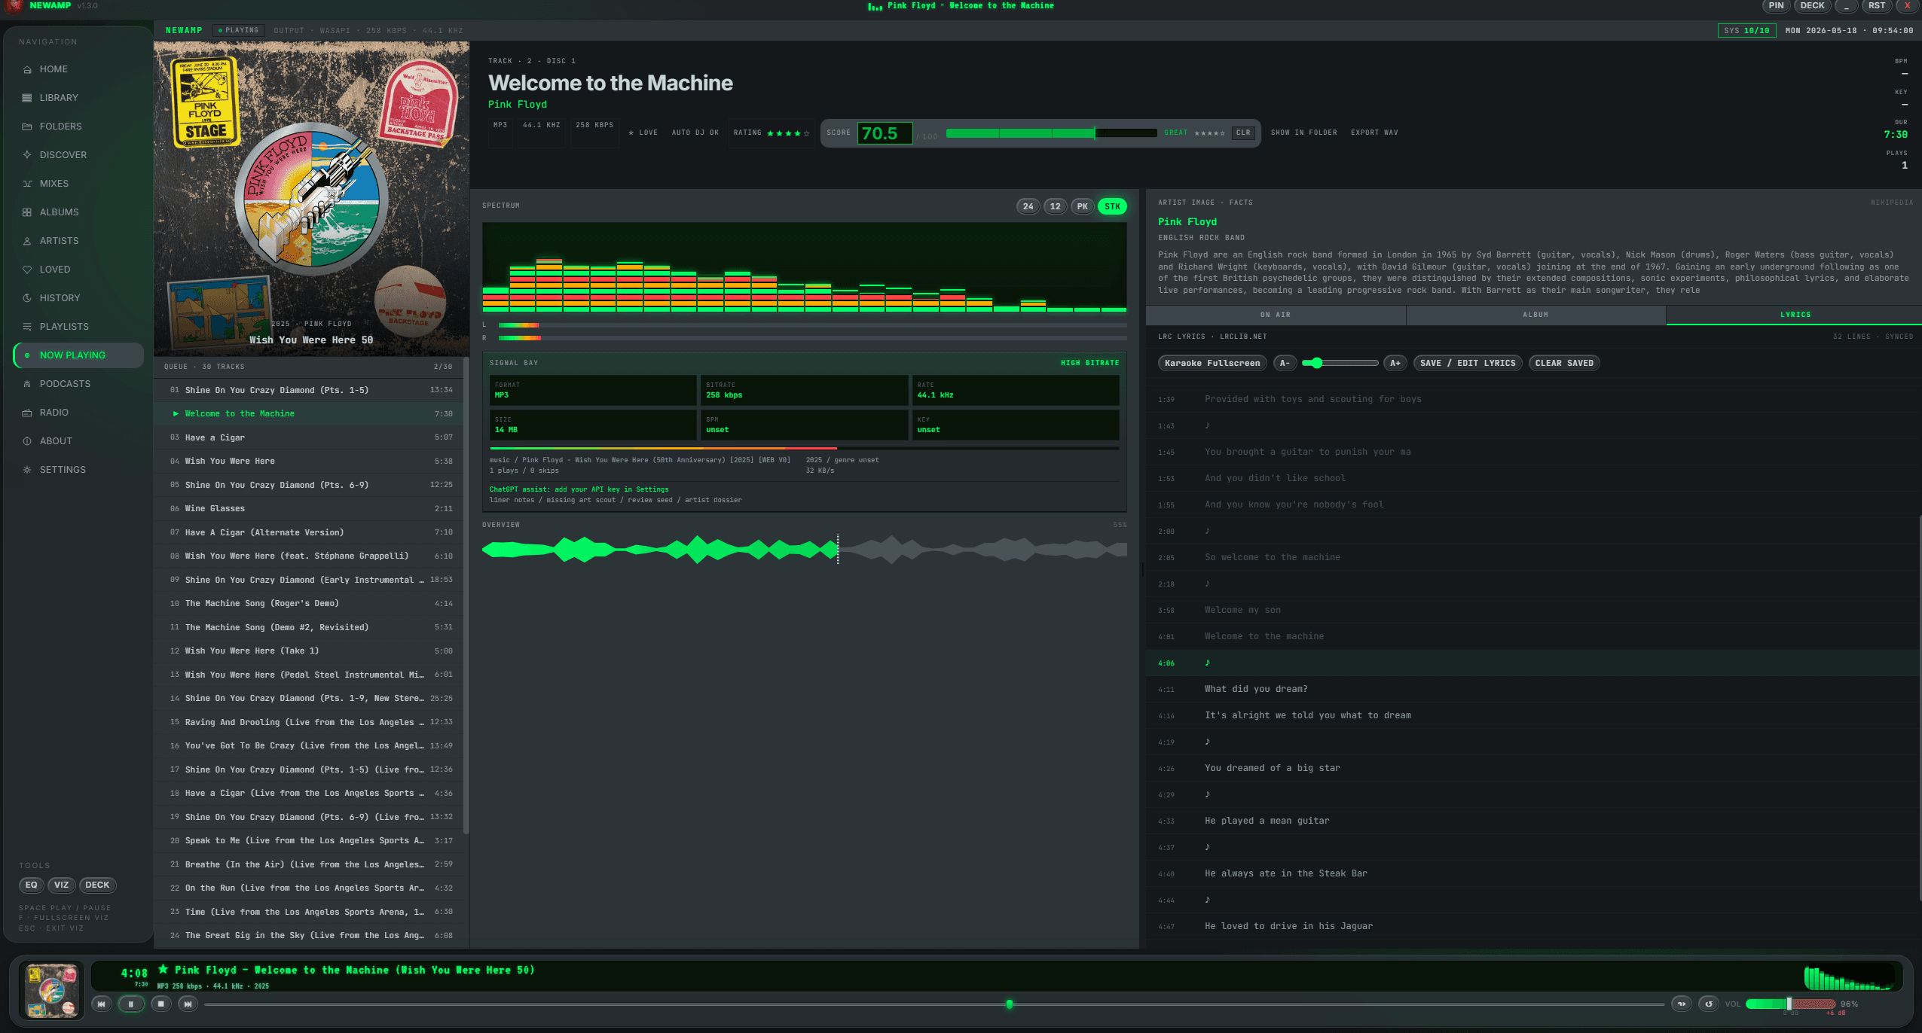Increase lyrics font with A+
1922x1033 pixels.
tap(1395, 363)
